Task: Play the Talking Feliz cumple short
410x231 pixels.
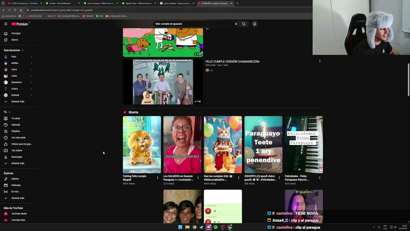Action: coord(142,145)
